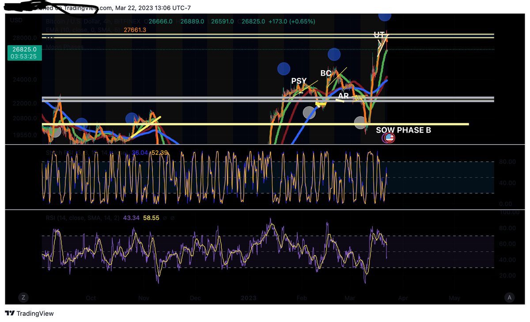Image resolution: width=530 pixels, height=322 pixels.
Task: Click the 22000.0 price scale label
Action: point(24,103)
